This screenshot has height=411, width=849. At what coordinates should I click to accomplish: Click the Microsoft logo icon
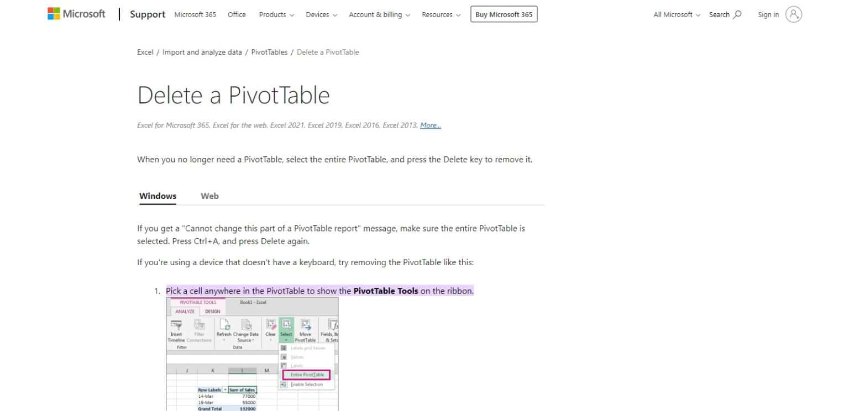(54, 14)
